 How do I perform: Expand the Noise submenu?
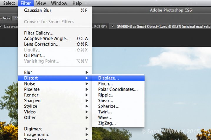(29, 84)
